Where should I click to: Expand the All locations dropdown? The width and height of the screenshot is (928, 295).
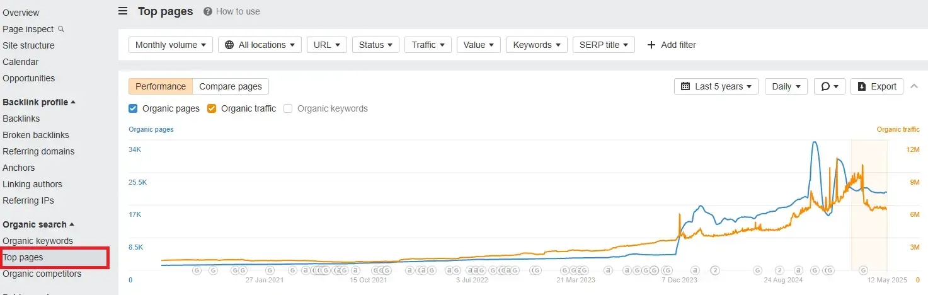[x=261, y=45]
